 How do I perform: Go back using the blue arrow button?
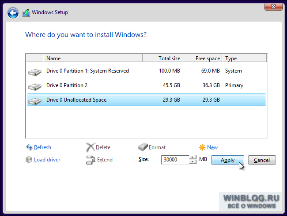(13, 13)
